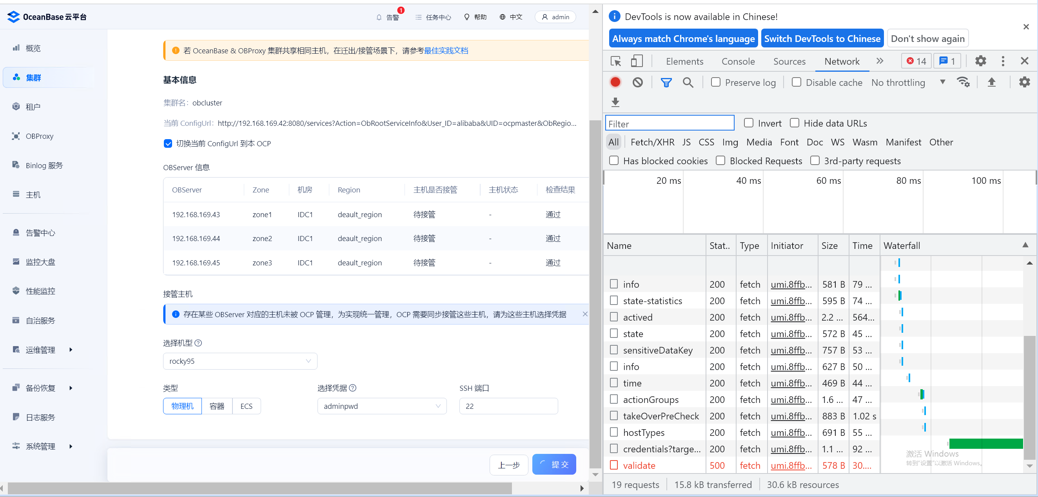Screen dimensions: 1038x497
Task: Click Switch DevTools to Chinese button
Action: point(822,39)
